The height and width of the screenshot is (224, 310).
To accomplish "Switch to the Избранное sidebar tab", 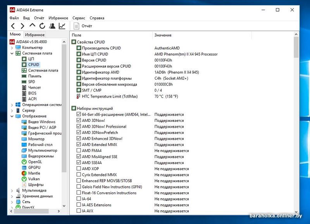I will coord(35,35).
